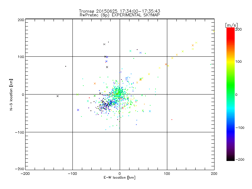Click the Tromsø date and time title

tap(119, 11)
